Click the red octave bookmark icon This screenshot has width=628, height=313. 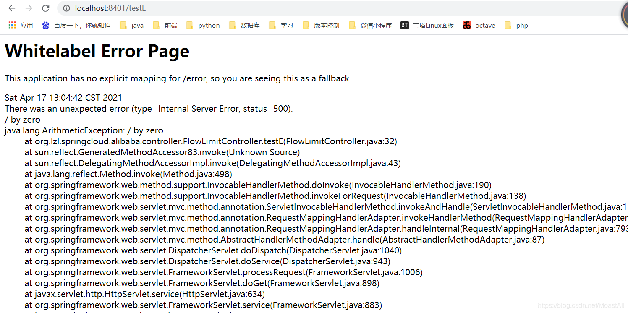(467, 26)
